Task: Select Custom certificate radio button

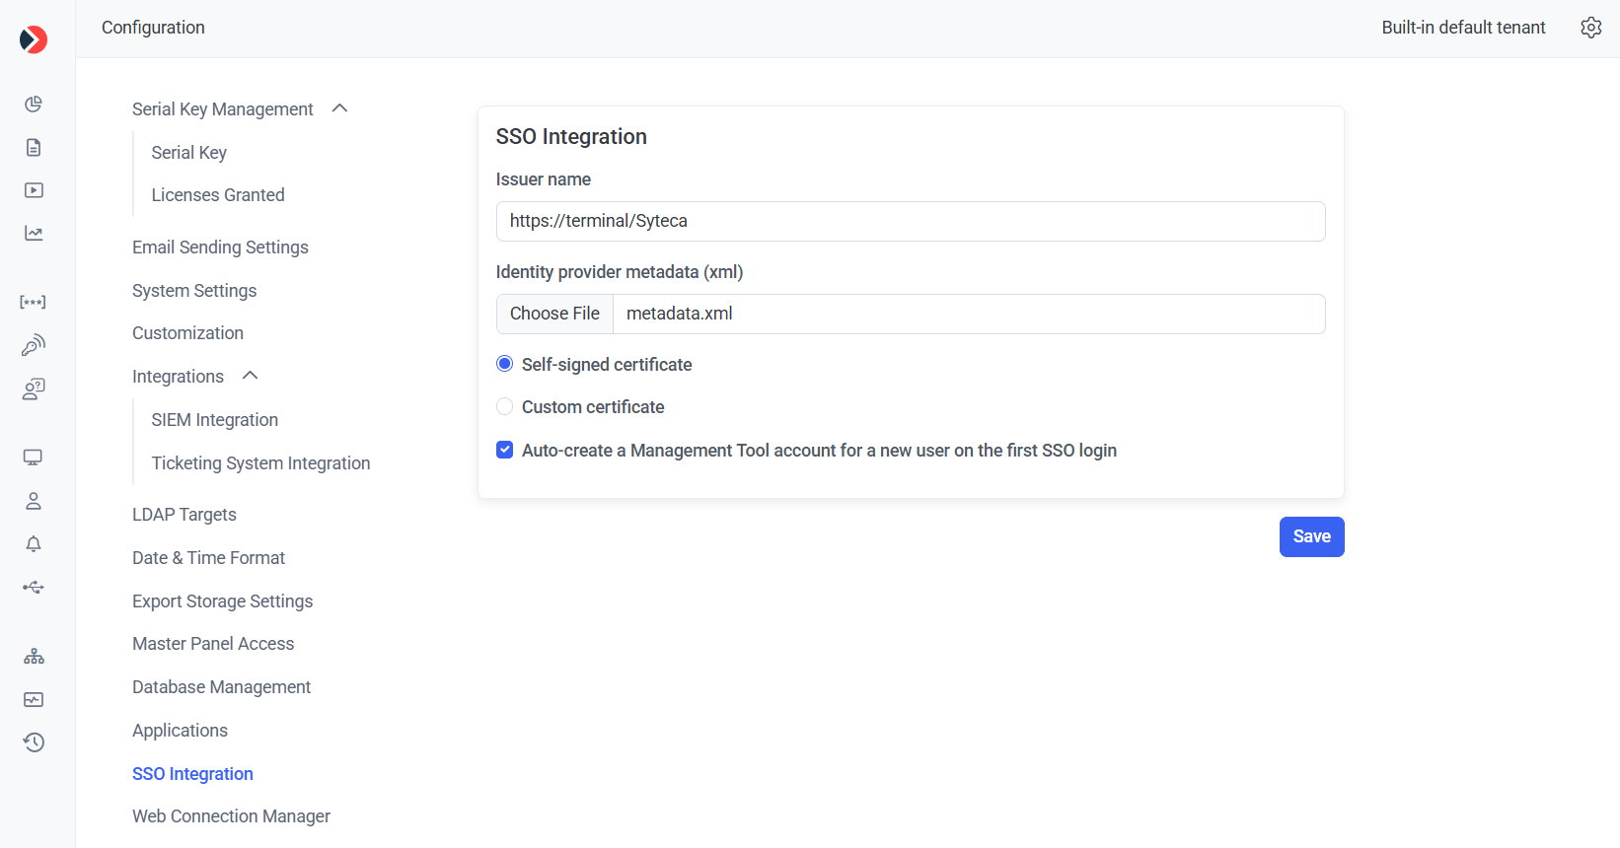Action: pyautogui.click(x=505, y=406)
